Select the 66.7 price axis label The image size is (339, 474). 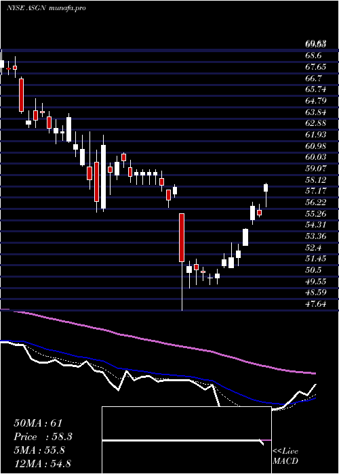pyautogui.click(x=313, y=79)
